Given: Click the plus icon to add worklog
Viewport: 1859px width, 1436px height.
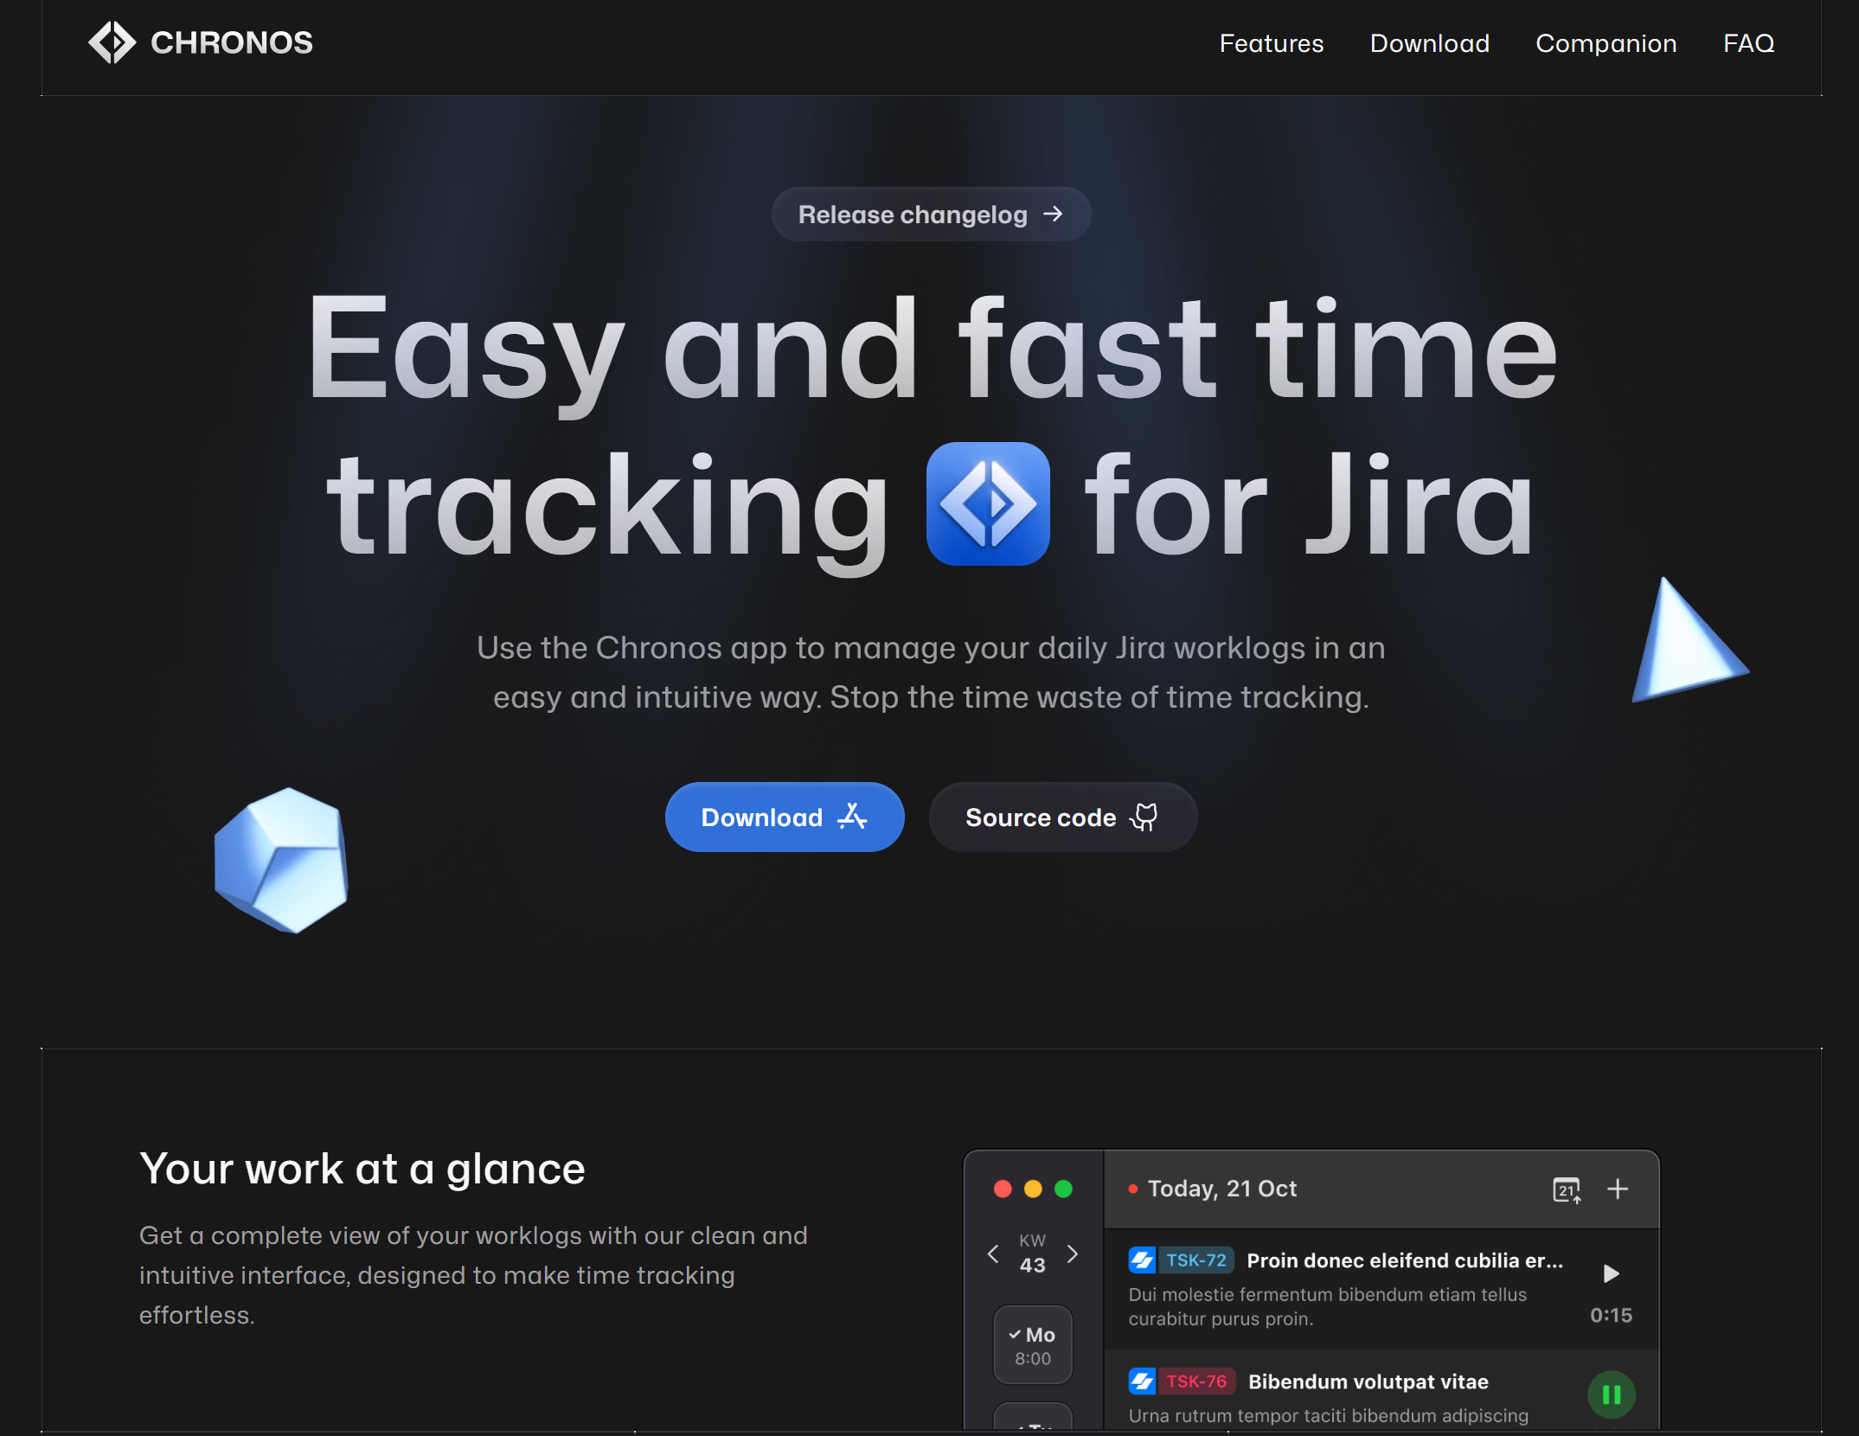Looking at the screenshot, I should point(1617,1189).
